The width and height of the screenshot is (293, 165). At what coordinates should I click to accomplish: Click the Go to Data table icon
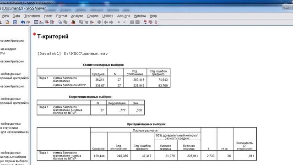tap(36, 22)
